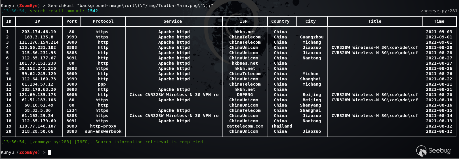Screen dimensions: 459x159
Task: Select the sun-answerbook protocol entry
Action: (x=103, y=131)
